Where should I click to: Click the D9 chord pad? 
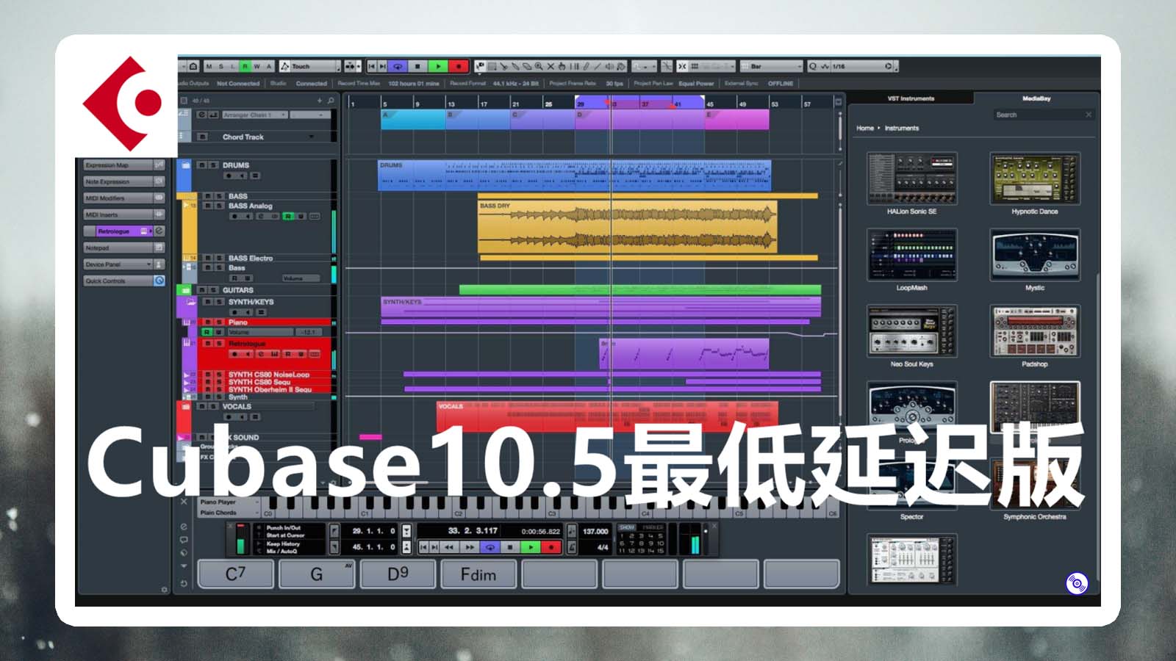[398, 574]
